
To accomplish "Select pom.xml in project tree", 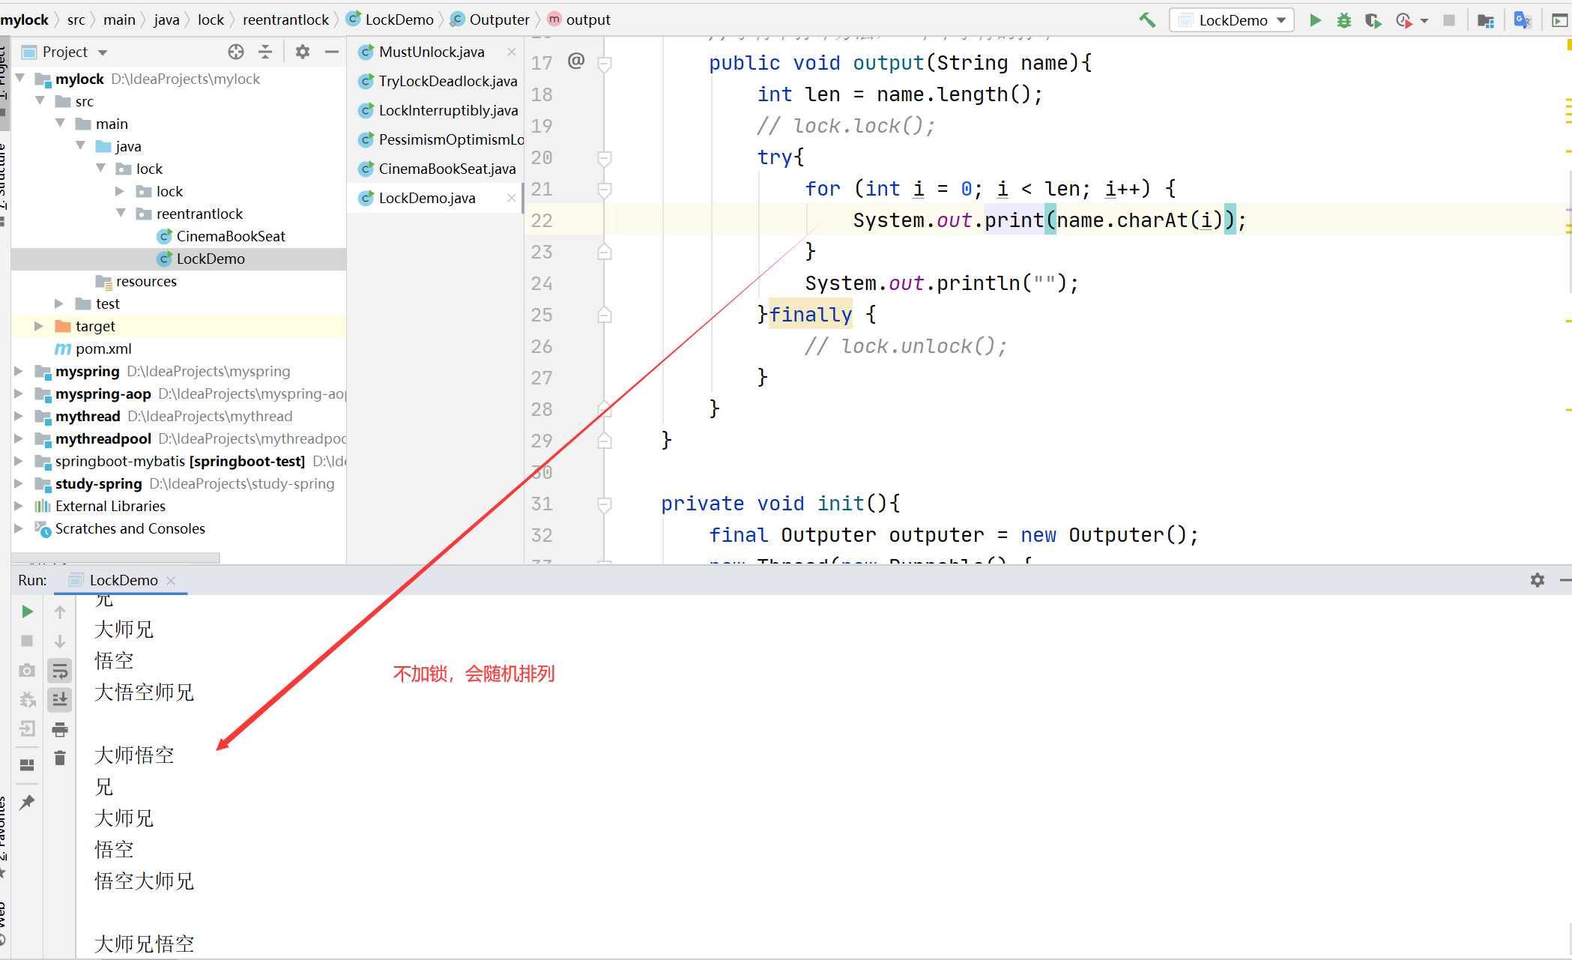I will point(103,348).
